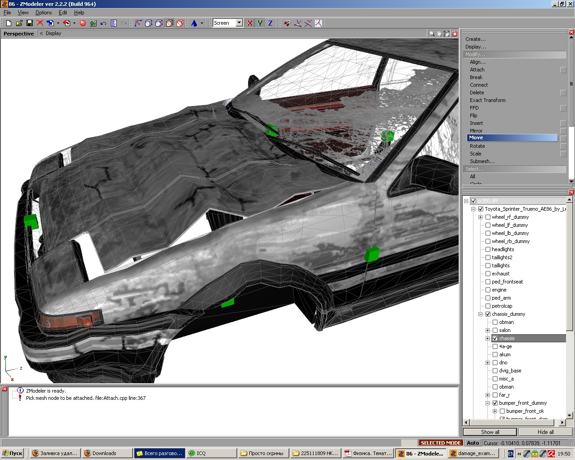Open the View menu
The height and width of the screenshot is (460, 575).
point(23,13)
